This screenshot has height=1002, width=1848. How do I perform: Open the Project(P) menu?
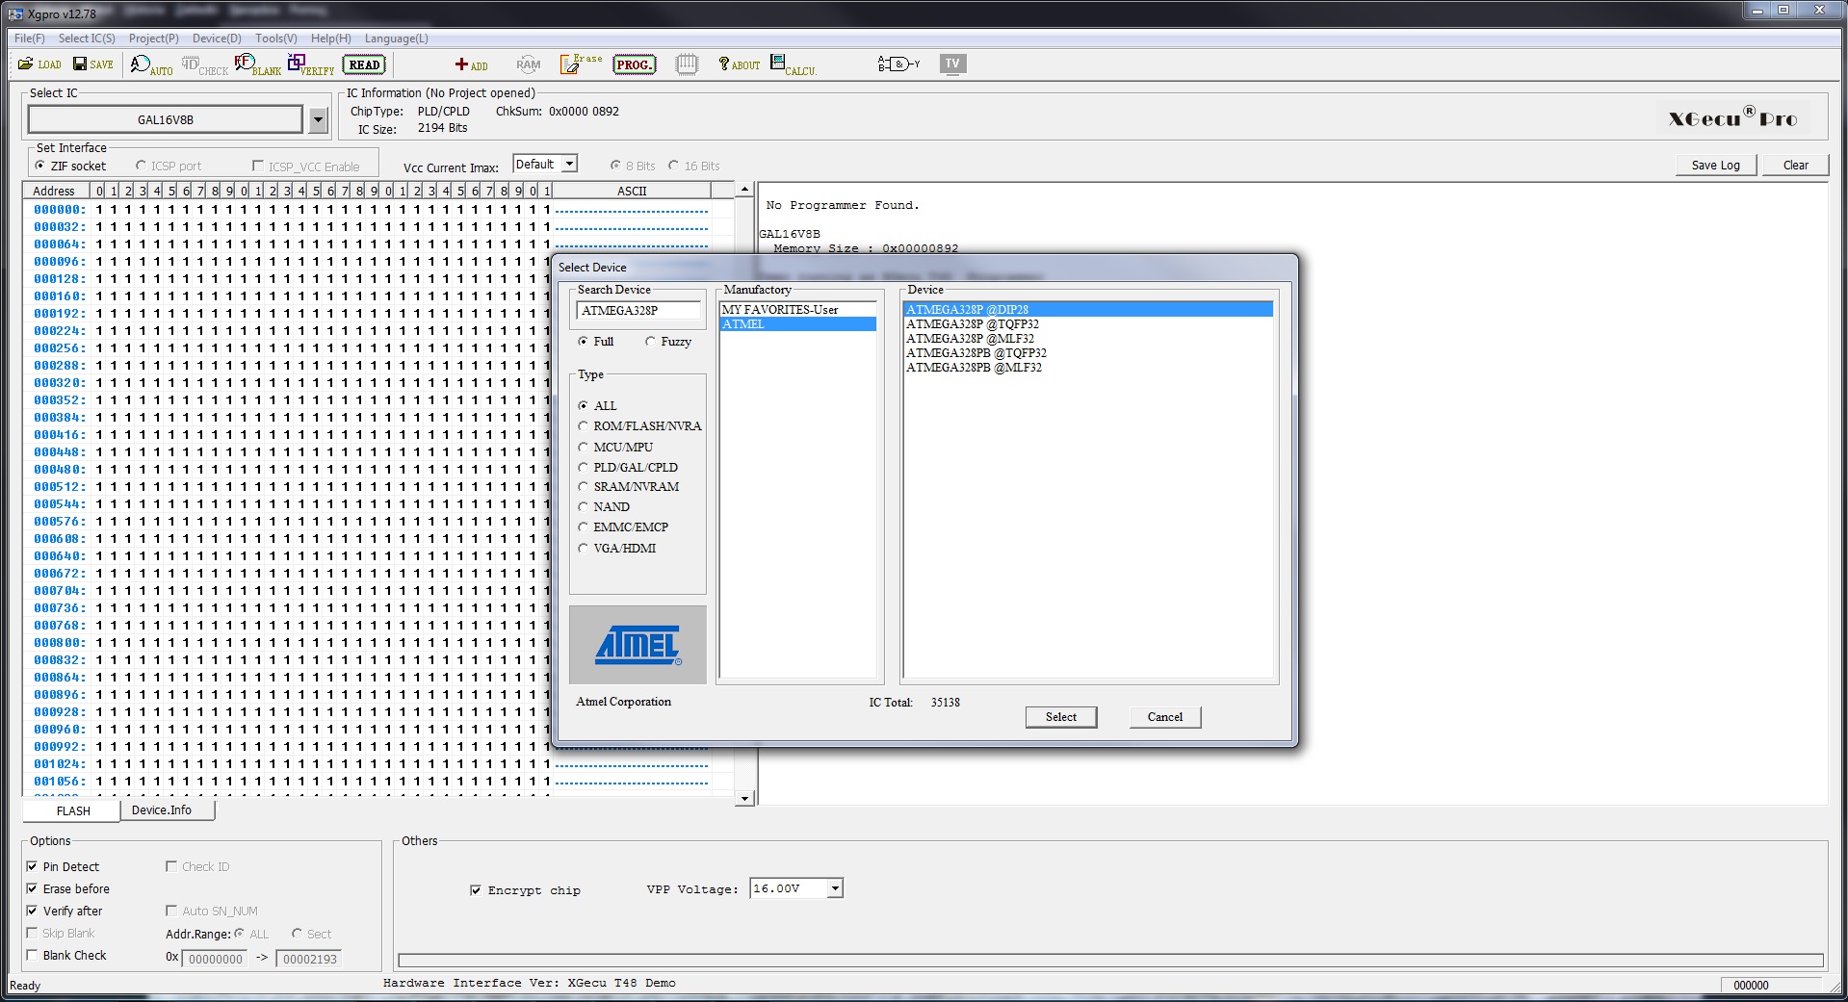pos(154,39)
